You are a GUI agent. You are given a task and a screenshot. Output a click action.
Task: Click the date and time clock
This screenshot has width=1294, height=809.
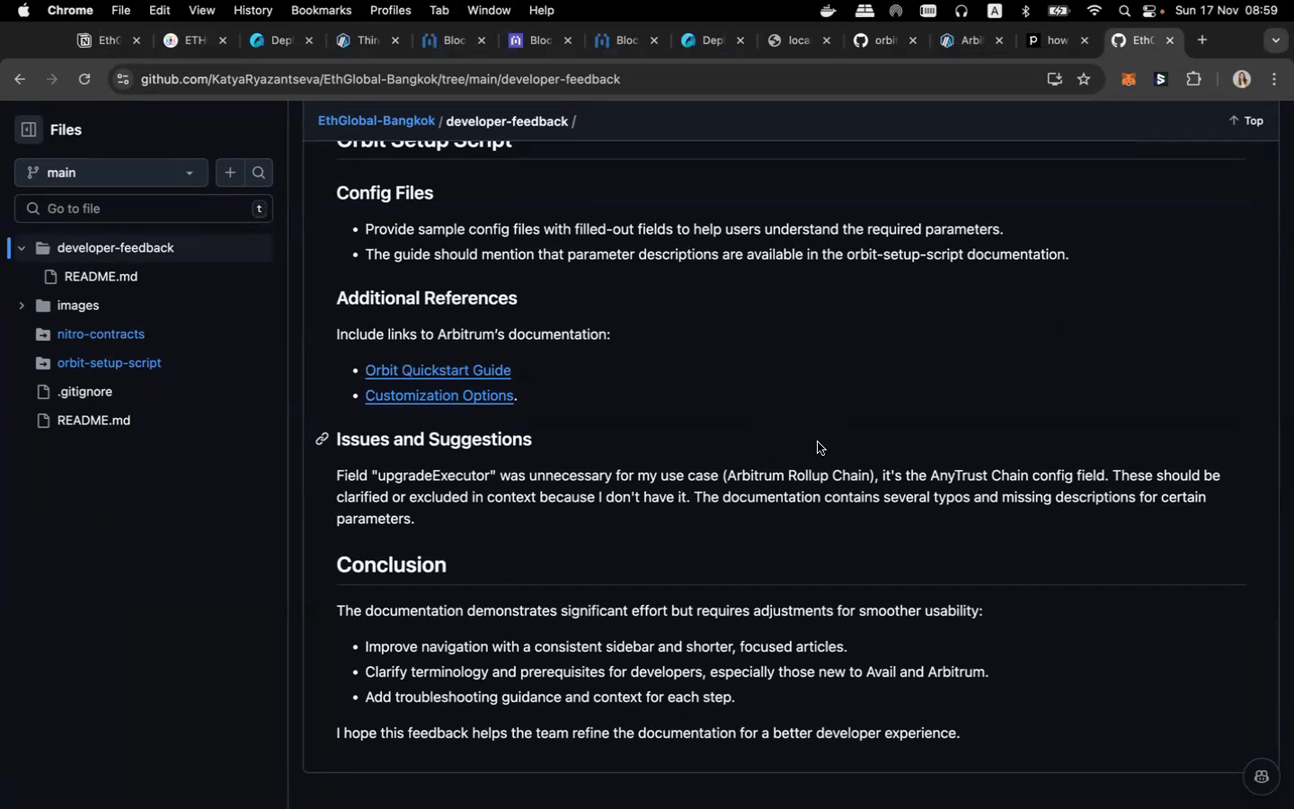tap(1226, 11)
